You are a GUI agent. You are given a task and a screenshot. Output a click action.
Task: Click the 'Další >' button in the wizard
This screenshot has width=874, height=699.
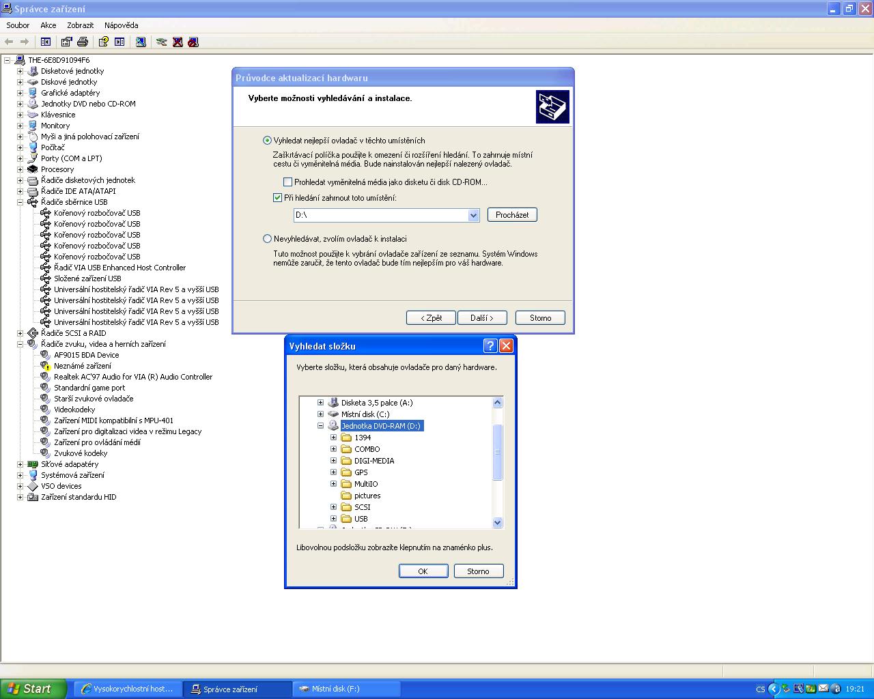482,318
